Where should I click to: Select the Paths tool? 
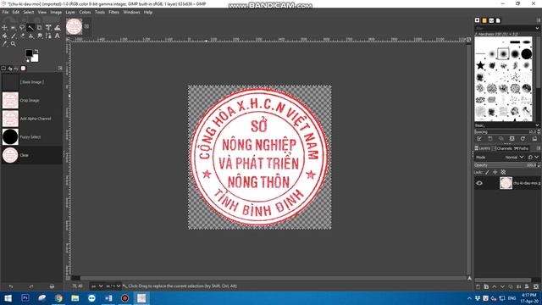(x=48, y=36)
